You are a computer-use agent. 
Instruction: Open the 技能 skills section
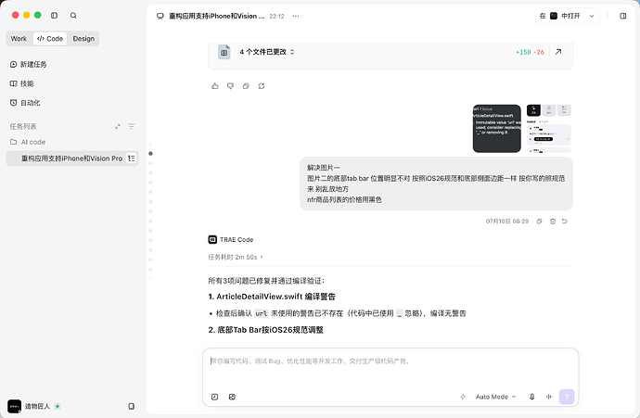pyautogui.click(x=21, y=83)
